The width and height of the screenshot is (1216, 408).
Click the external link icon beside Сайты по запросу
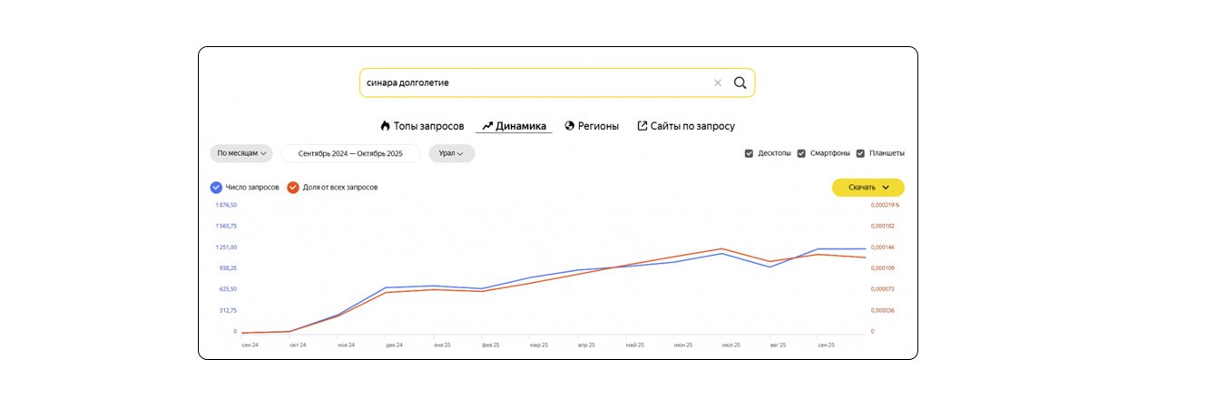[x=642, y=126]
